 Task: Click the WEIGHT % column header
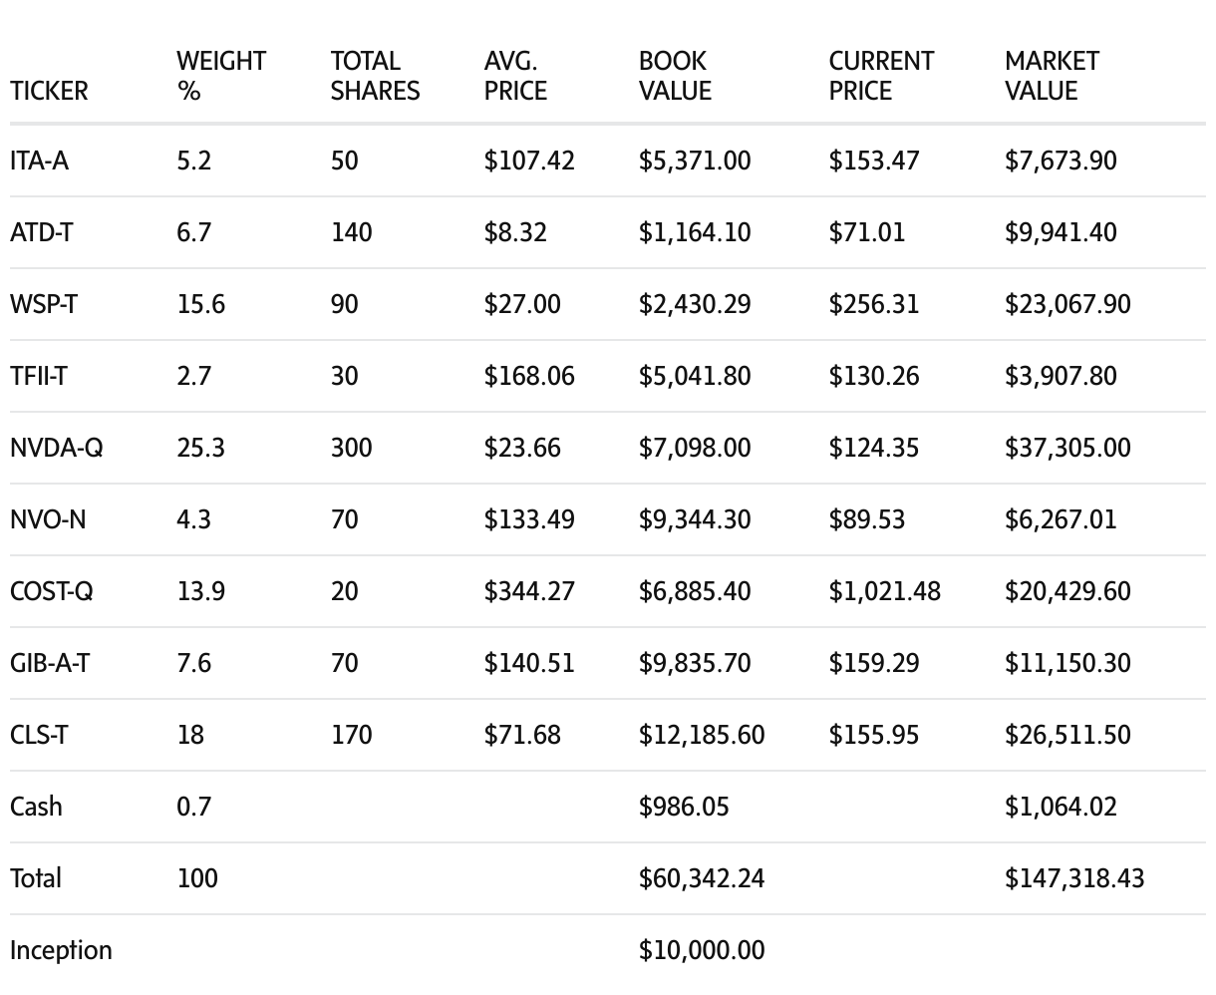coord(221,76)
